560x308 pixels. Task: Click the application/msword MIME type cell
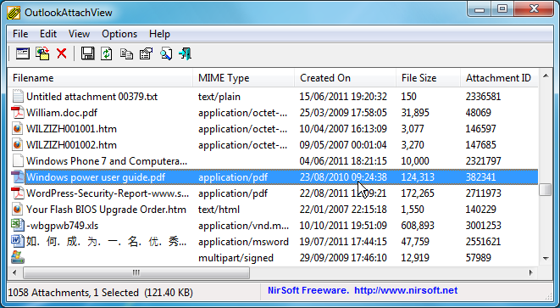243,242
